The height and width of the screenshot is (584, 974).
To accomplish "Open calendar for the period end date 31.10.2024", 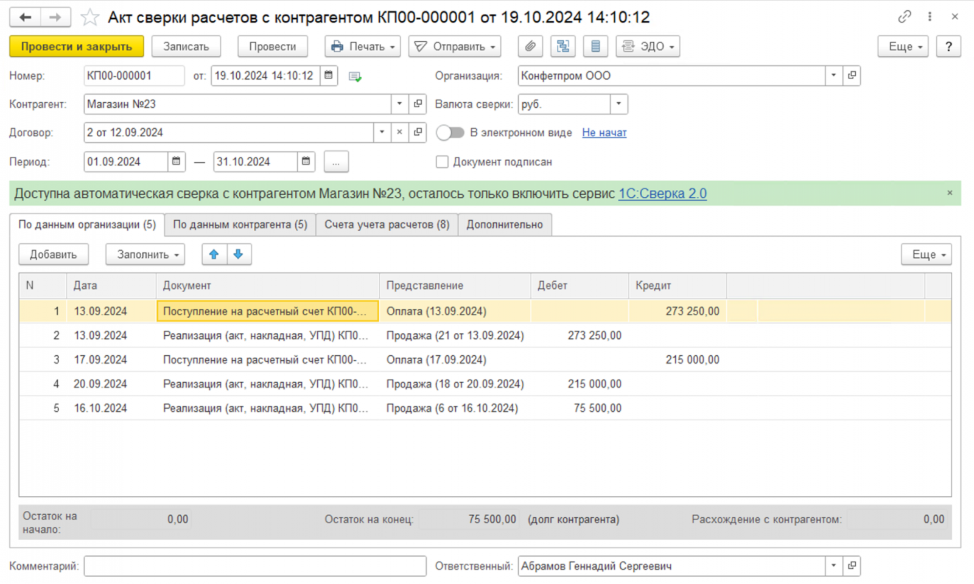I will (x=306, y=161).
